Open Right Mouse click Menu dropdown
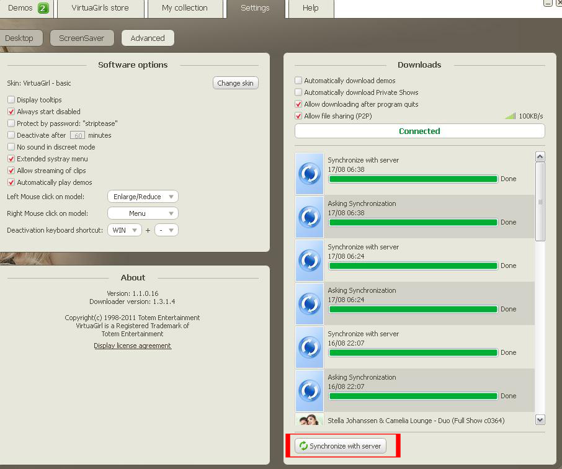The image size is (562, 469). point(143,213)
